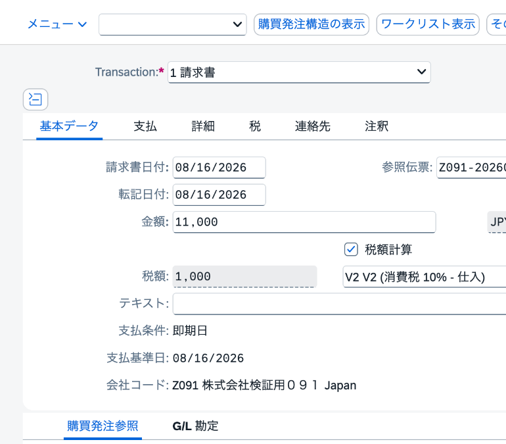Click the chevron arrow next to メニュー
The height and width of the screenshot is (444, 506).
tap(83, 24)
